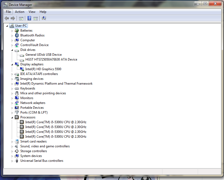This screenshot has width=224, height=180.
Task: Select the first i5-5300U processor entry
Action: pyautogui.click(x=56, y=122)
